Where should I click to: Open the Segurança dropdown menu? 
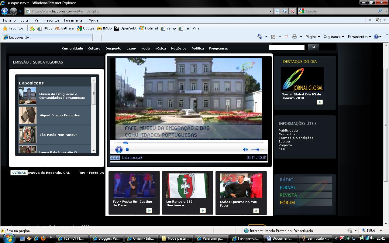(334, 37)
